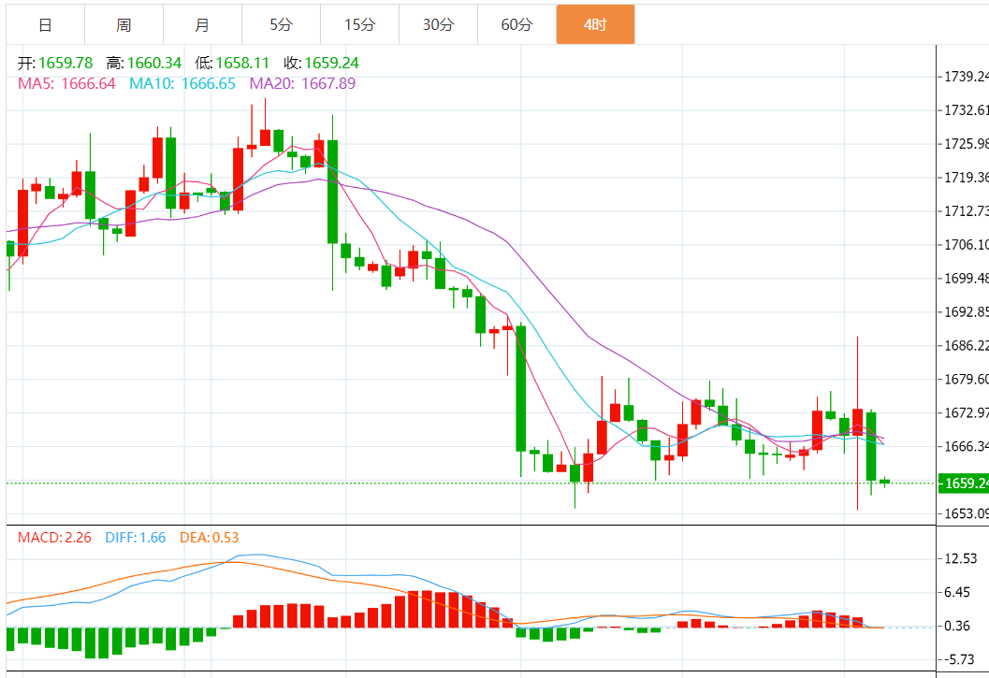Click the low price 低:1658.11
This screenshot has width=989, height=678.
[232, 63]
